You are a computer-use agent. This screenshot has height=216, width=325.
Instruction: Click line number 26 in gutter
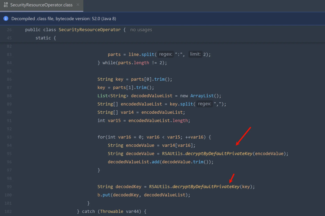(9, 30)
